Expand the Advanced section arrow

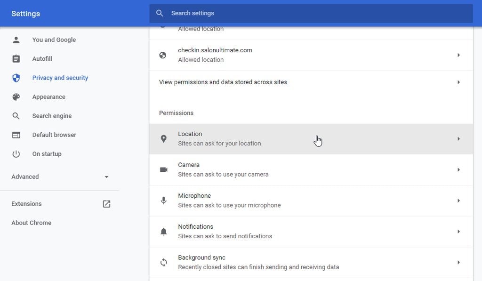(106, 177)
